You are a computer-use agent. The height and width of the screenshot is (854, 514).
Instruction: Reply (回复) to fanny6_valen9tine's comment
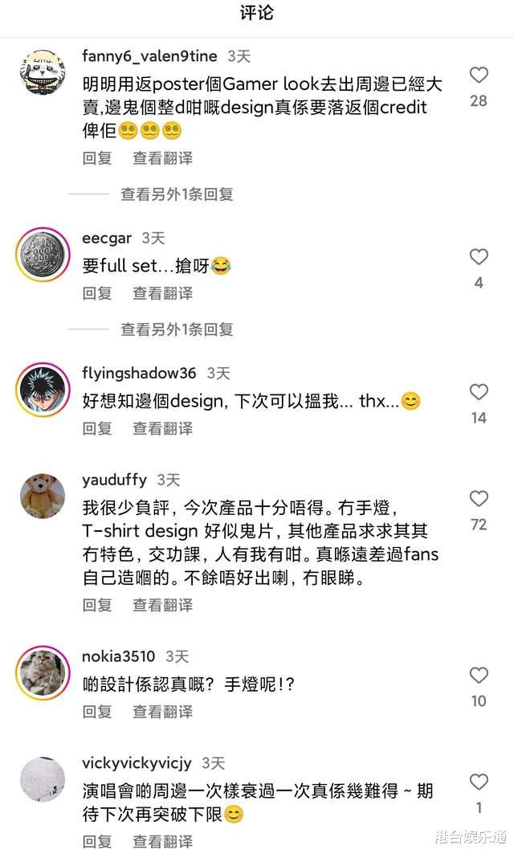pos(97,158)
